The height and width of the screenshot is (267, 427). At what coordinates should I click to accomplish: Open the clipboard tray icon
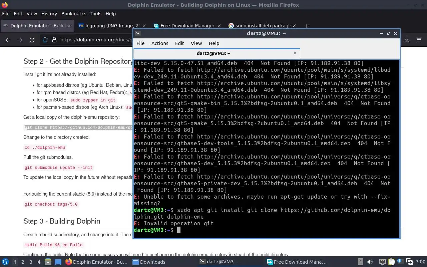[x=391, y=262]
